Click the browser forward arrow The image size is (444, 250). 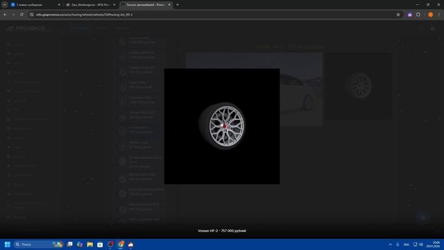[x=13, y=15]
